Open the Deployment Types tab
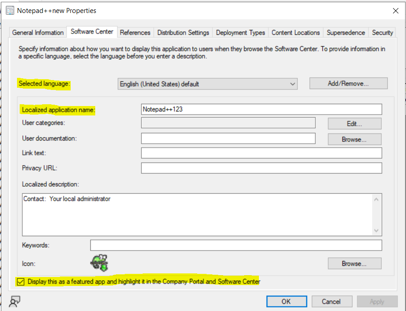This screenshot has width=406, height=311. (x=240, y=33)
